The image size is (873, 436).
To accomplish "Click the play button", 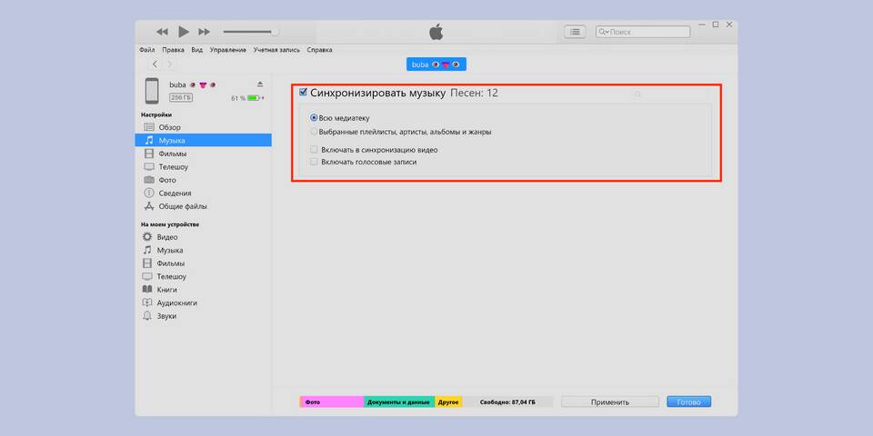I will [x=184, y=32].
